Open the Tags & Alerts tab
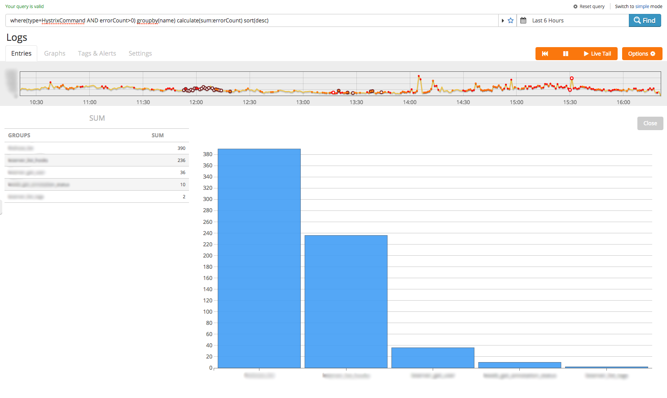 tap(97, 53)
